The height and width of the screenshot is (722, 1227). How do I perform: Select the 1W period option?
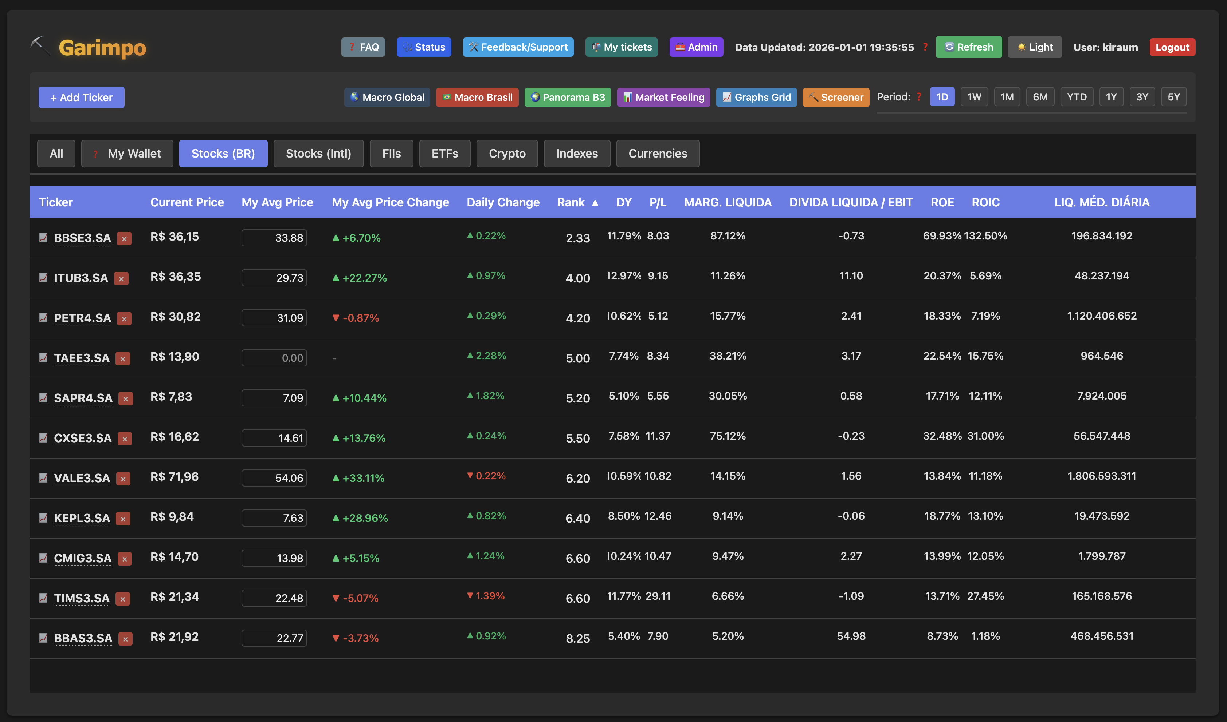pyautogui.click(x=974, y=97)
